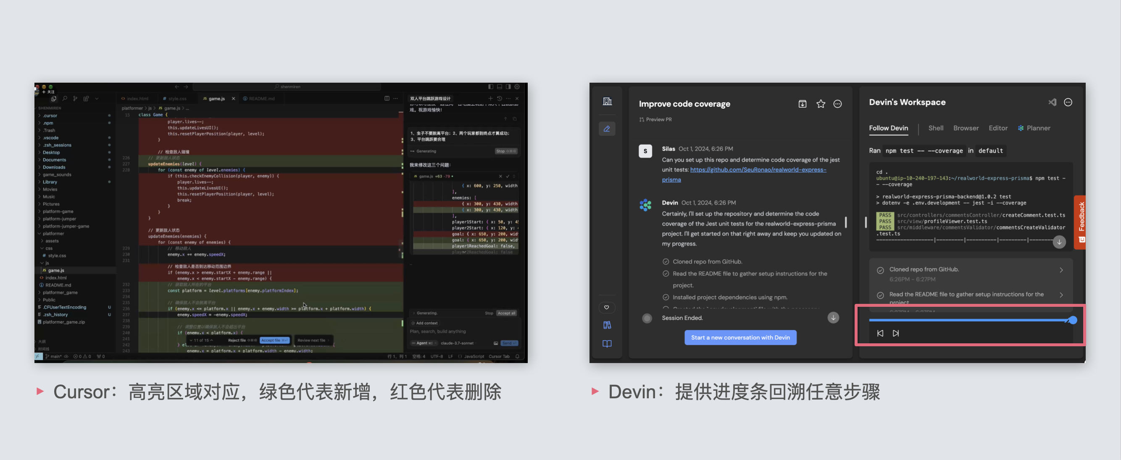This screenshot has height=460, width=1121.
Task: Stop generation in the chat message header
Action: (506, 151)
